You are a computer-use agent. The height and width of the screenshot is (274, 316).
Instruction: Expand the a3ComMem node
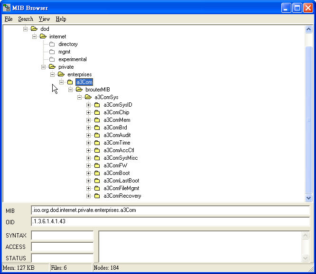tap(88, 120)
